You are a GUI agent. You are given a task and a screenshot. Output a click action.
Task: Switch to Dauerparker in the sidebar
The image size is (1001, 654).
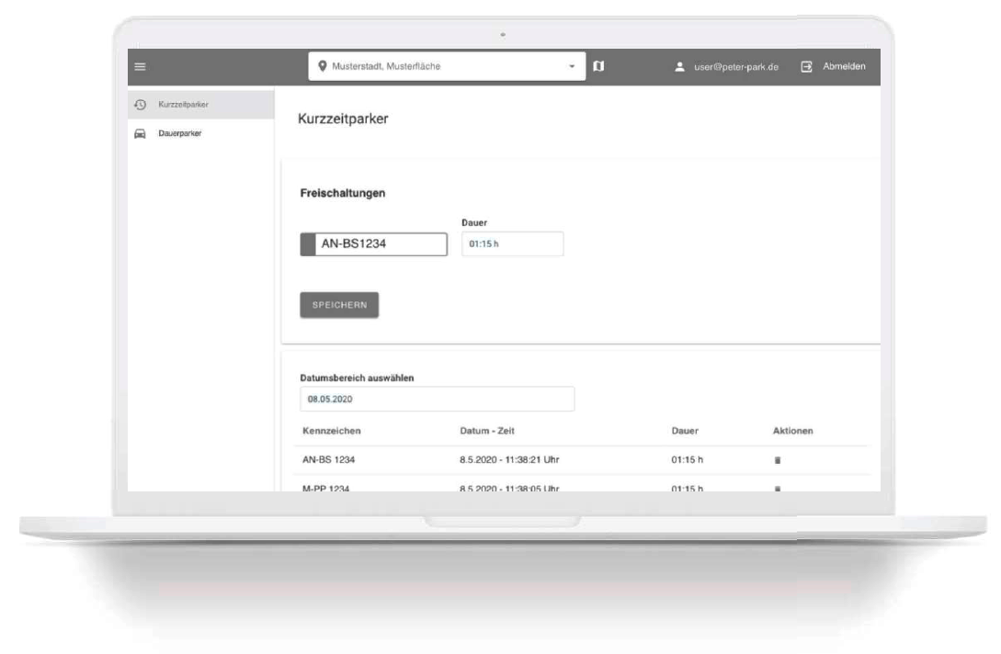tap(179, 134)
